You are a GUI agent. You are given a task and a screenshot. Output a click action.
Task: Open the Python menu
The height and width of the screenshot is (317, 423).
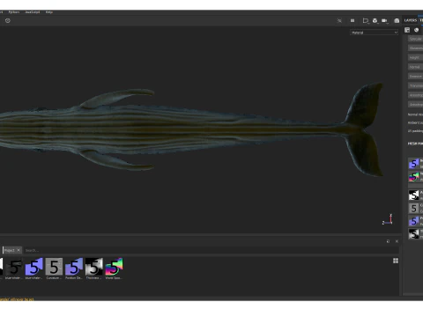pos(14,12)
